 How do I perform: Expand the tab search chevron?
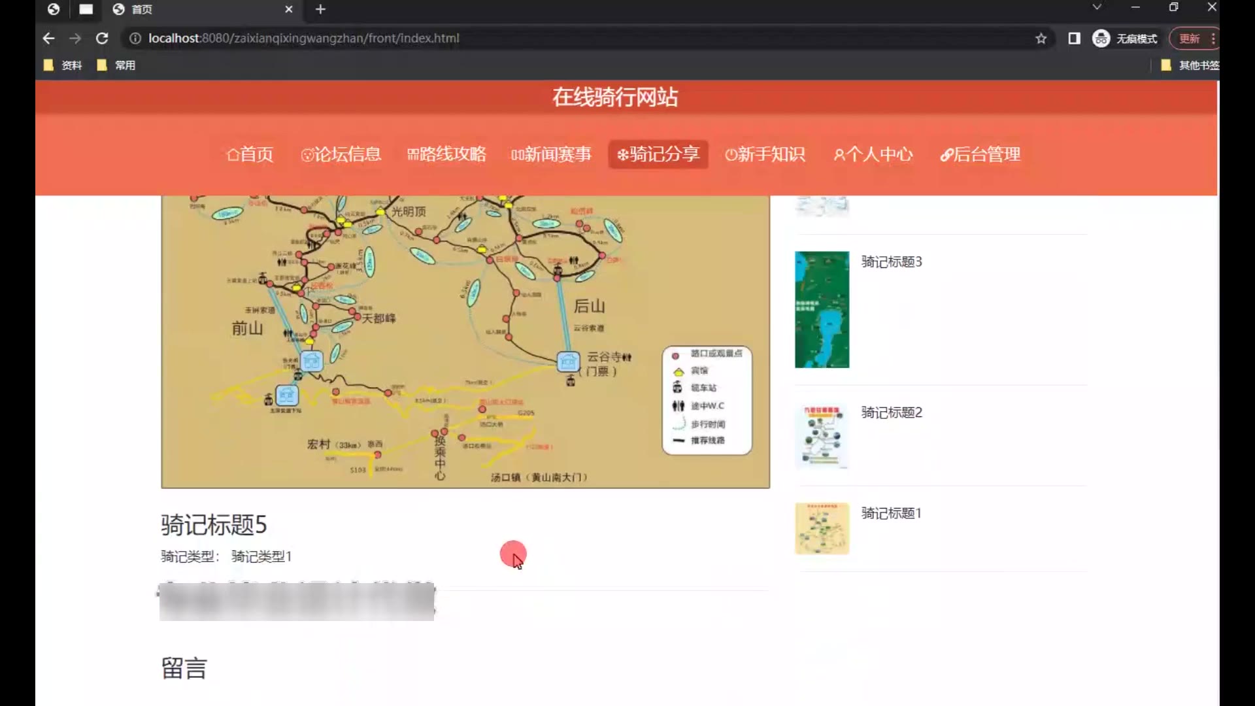pyautogui.click(x=1097, y=7)
